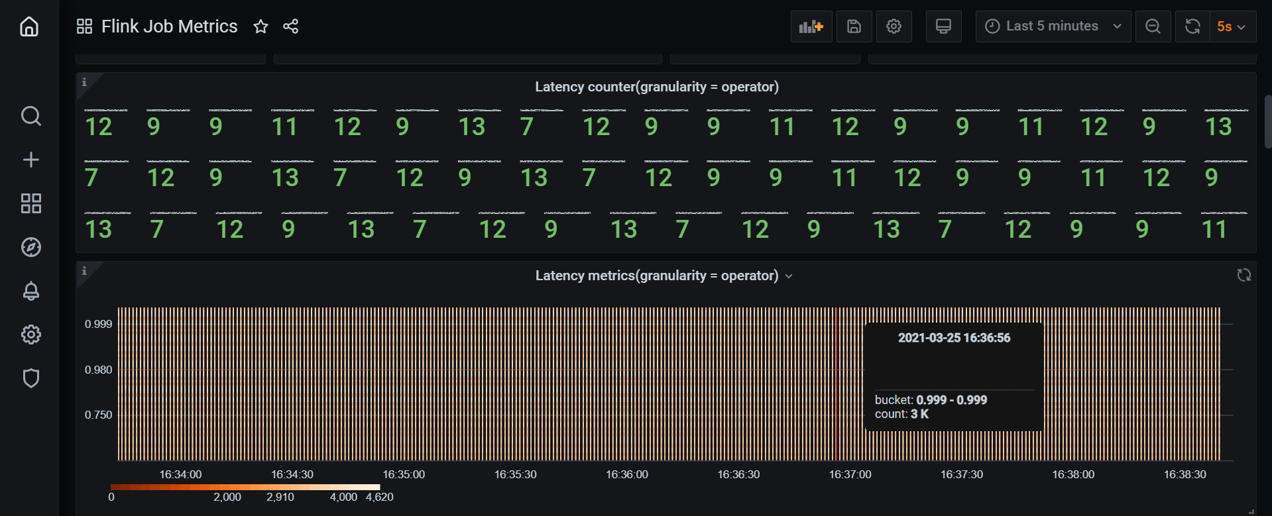
Task: Open the search dashboards icon in sidebar
Action: point(31,116)
